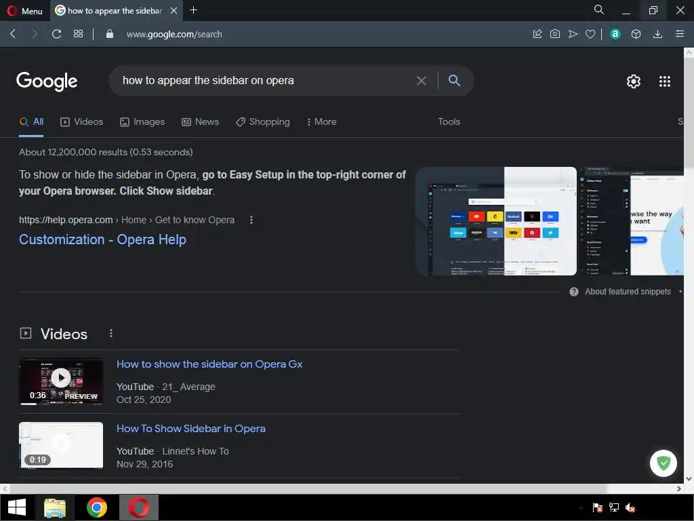Screen dimensions: 694x521
Task: Submit search with magnifier button
Action: [454, 81]
